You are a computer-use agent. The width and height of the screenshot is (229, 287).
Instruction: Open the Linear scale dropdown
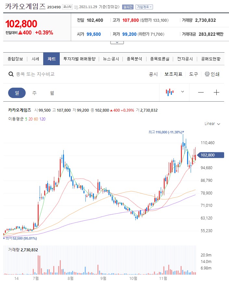tap(212, 124)
